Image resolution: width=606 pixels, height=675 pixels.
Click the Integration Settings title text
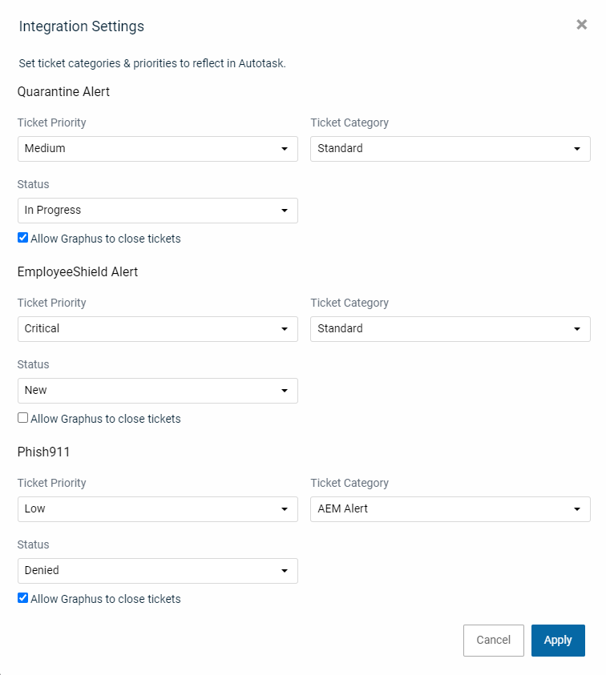click(82, 26)
